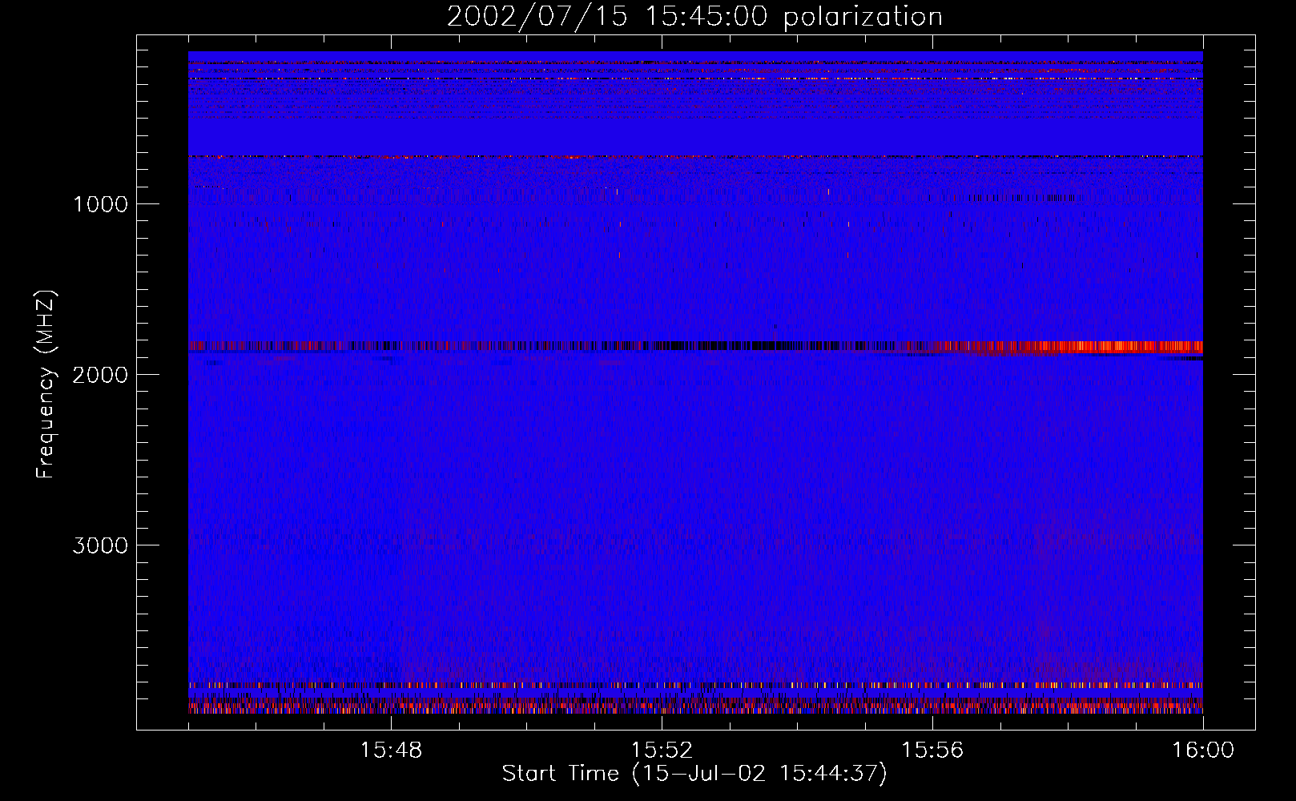The image size is (1296, 801).
Task: Click the plot title '2002/07/15 15:45:00 polarization'
Action: tap(694, 16)
